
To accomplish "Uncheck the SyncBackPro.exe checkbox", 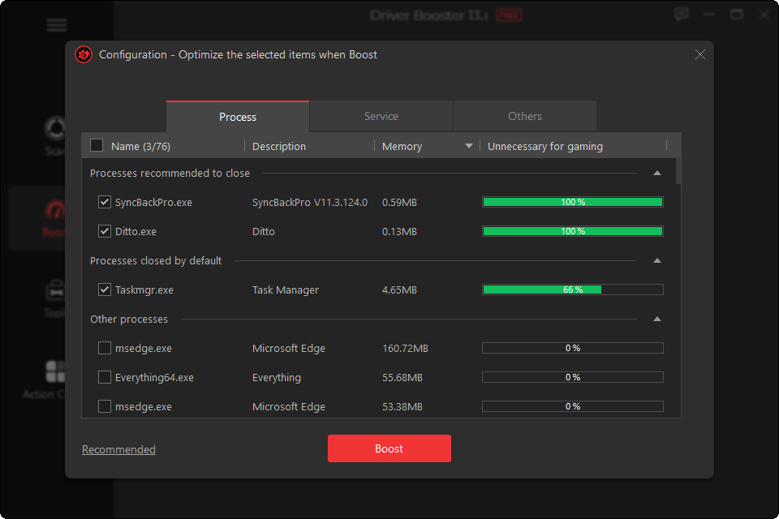I will pos(105,202).
